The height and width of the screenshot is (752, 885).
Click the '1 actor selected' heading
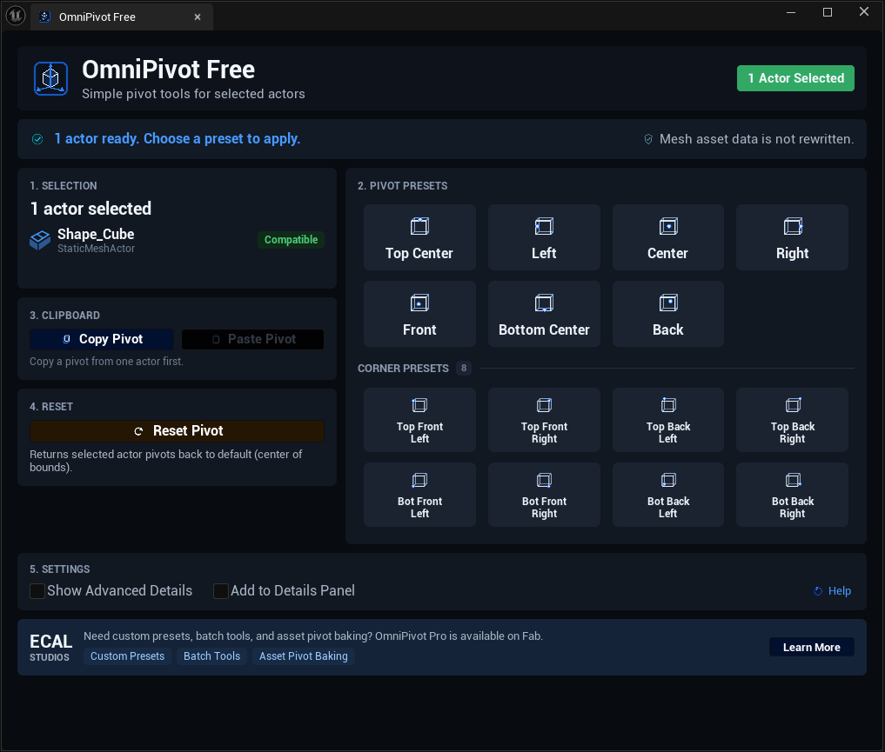91,209
